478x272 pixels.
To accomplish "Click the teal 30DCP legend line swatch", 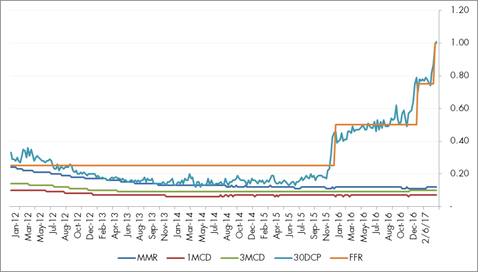I will tap(283, 258).
